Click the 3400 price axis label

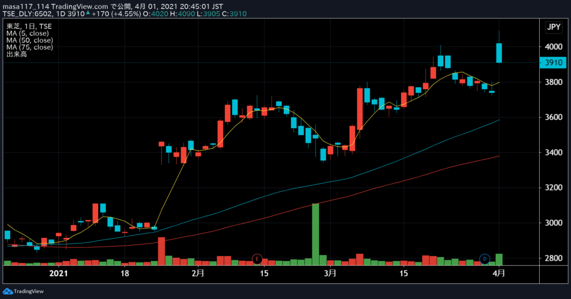pos(554,153)
